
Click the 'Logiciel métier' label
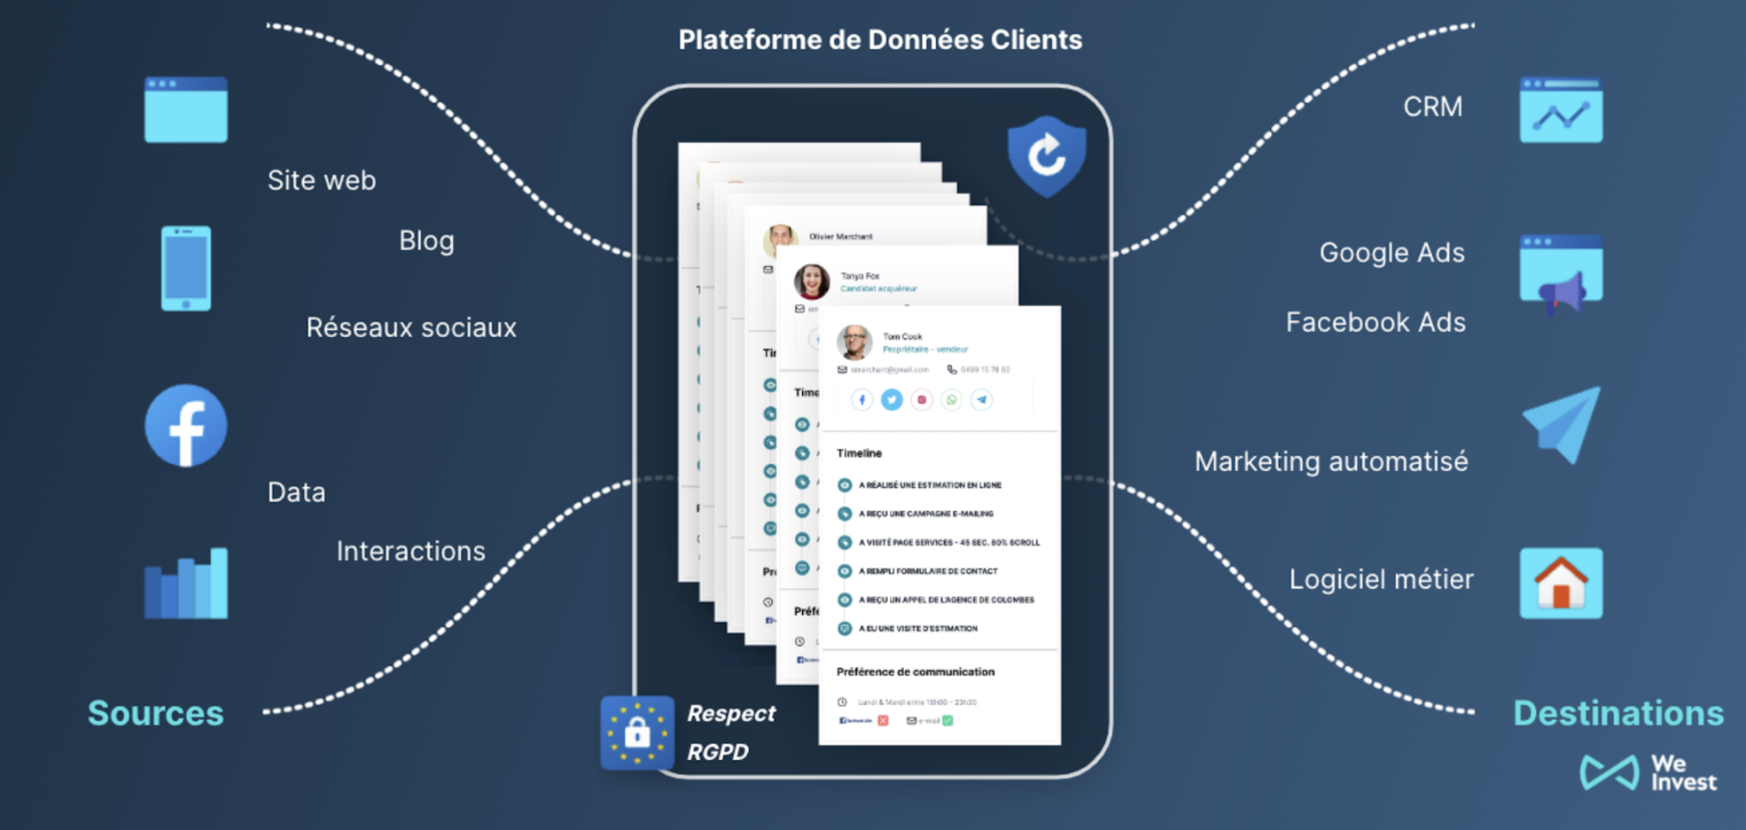tap(1380, 579)
